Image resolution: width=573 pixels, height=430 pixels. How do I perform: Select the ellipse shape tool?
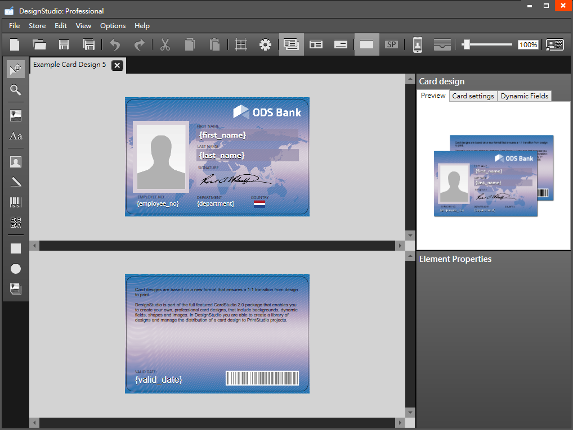pyautogui.click(x=16, y=269)
